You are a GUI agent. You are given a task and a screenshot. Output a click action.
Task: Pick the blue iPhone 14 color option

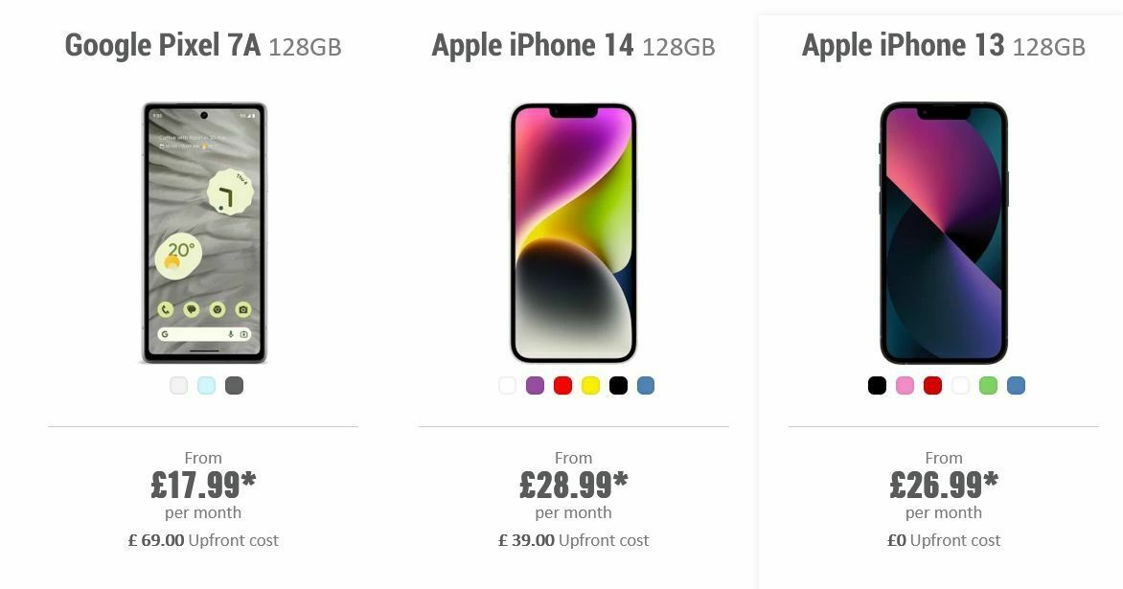point(648,385)
